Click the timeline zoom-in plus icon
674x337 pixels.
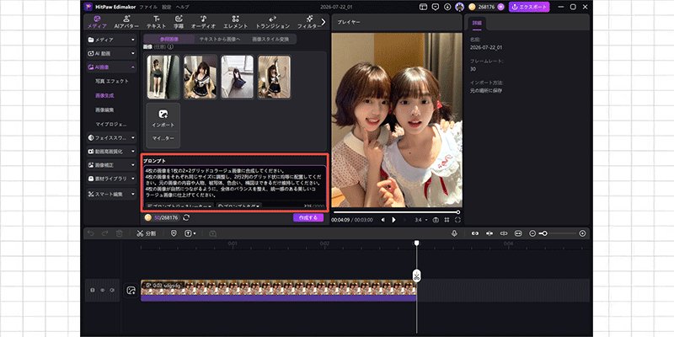click(x=582, y=233)
